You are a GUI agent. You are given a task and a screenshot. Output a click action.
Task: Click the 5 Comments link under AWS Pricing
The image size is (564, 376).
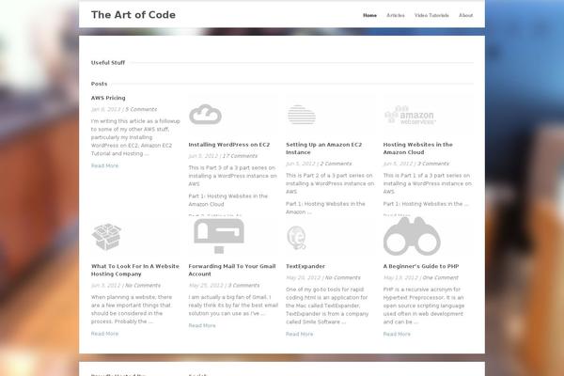pos(141,109)
